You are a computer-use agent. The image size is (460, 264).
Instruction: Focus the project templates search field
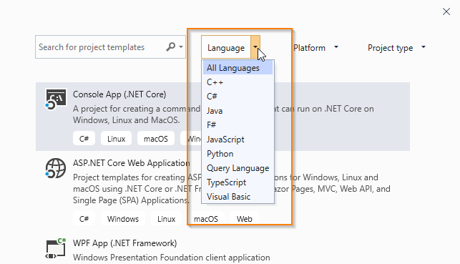110,47
